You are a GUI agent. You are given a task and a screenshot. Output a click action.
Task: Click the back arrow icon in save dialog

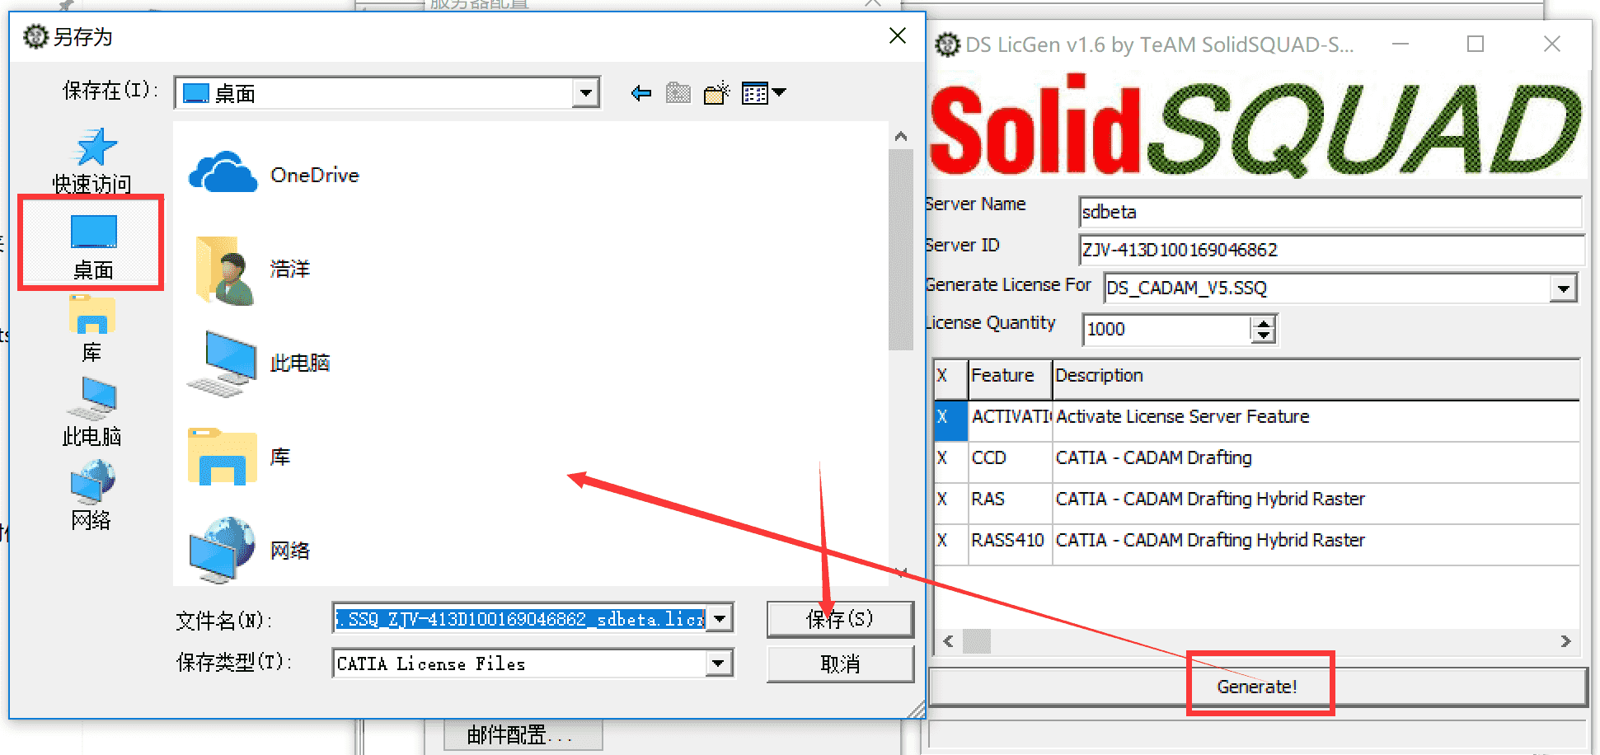tap(640, 93)
